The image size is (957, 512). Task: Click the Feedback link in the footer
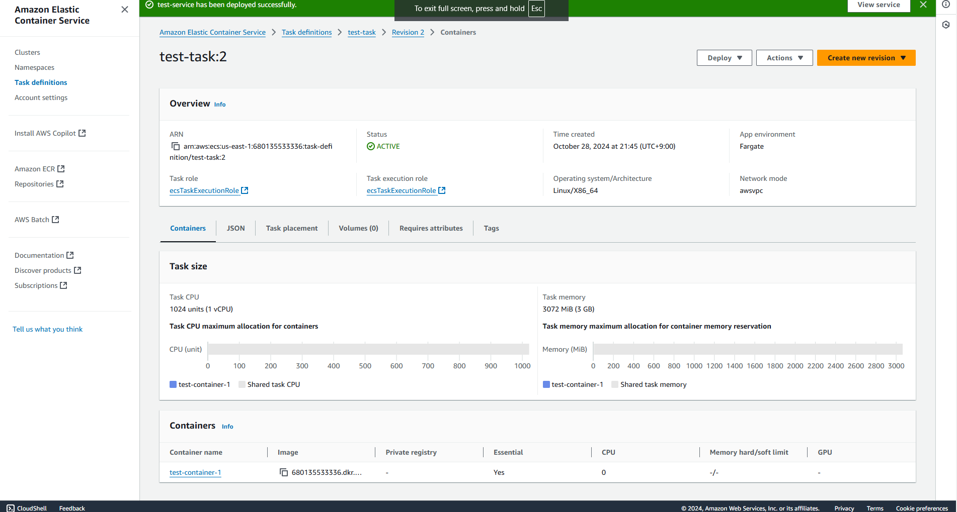point(72,508)
